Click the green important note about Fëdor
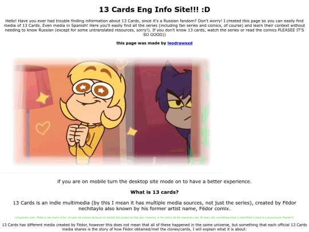Screen dimensions: 309x232 [154, 218]
